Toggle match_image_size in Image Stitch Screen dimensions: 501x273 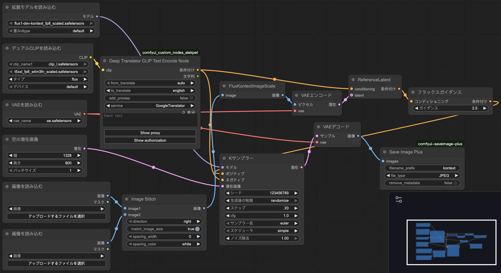click(x=197, y=229)
